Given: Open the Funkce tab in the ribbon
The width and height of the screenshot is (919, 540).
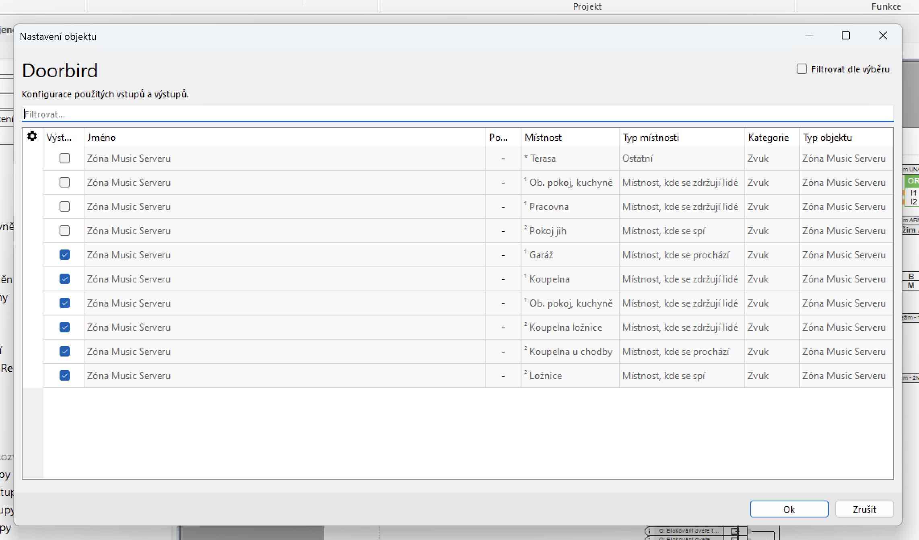Looking at the screenshot, I should (886, 6).
